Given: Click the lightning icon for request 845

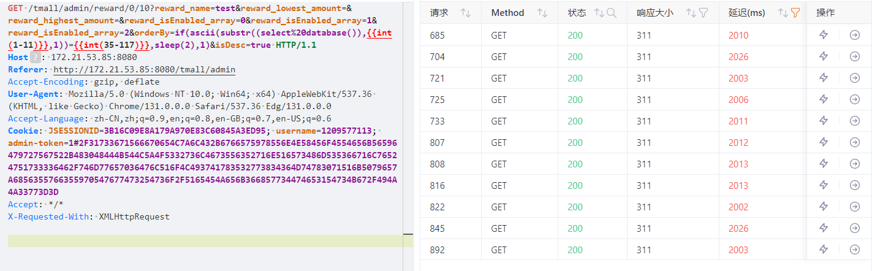Looking at the screenshot, I should (824, 229).
